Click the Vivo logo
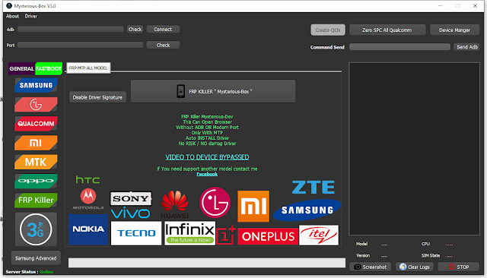Viewport: 487px width, 278px height. (x=130, y=213)
